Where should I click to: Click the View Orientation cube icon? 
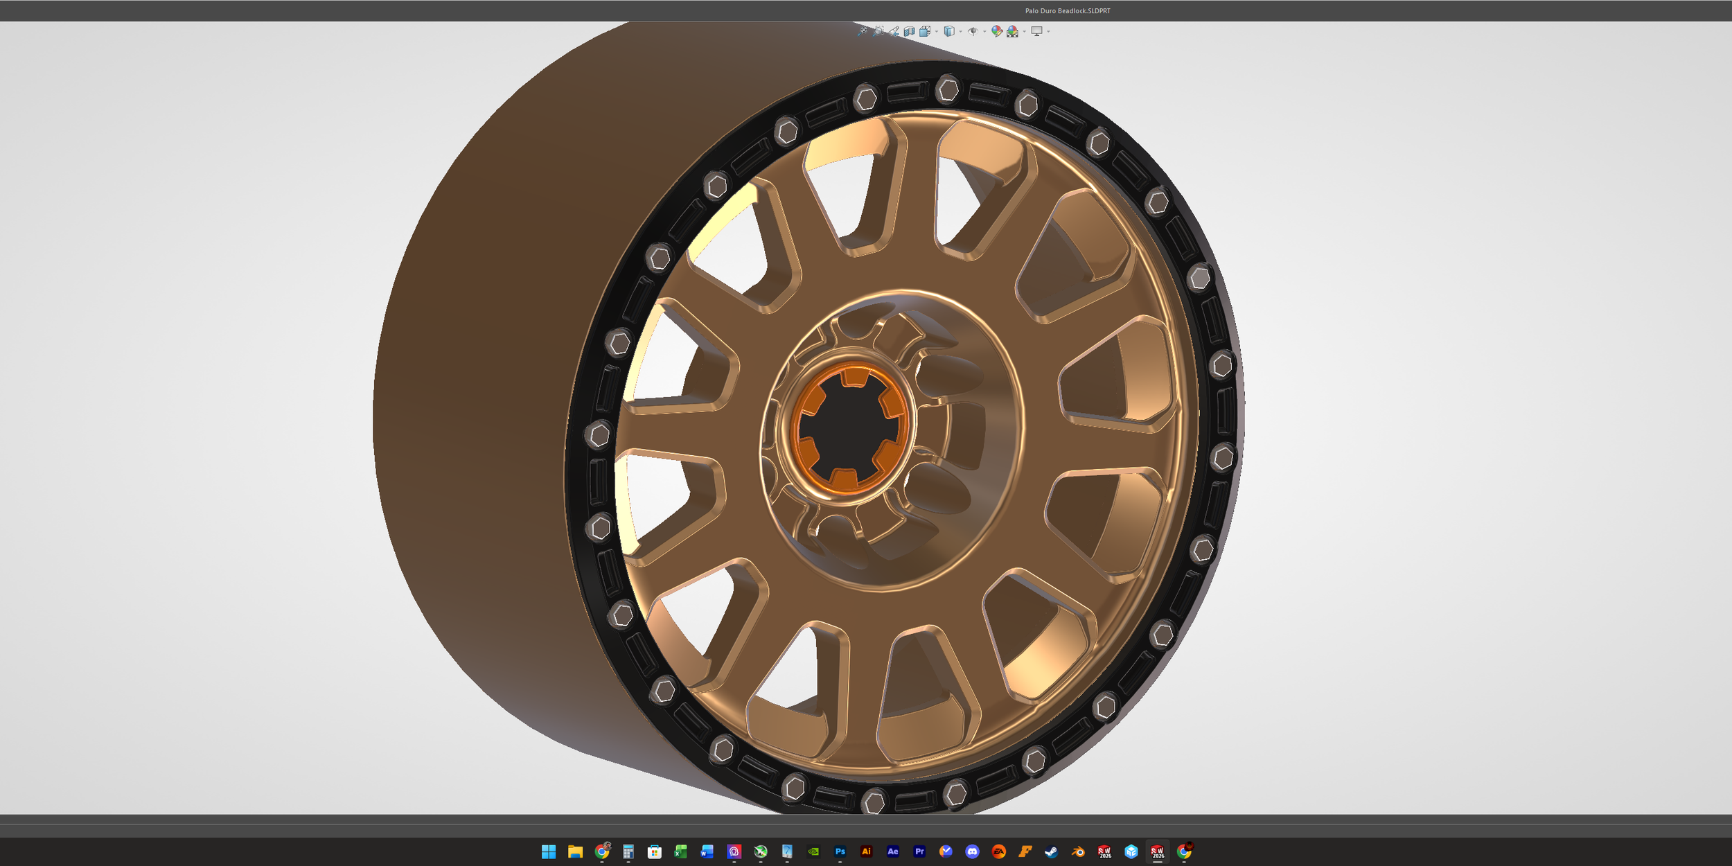click(x=925, y=31)
